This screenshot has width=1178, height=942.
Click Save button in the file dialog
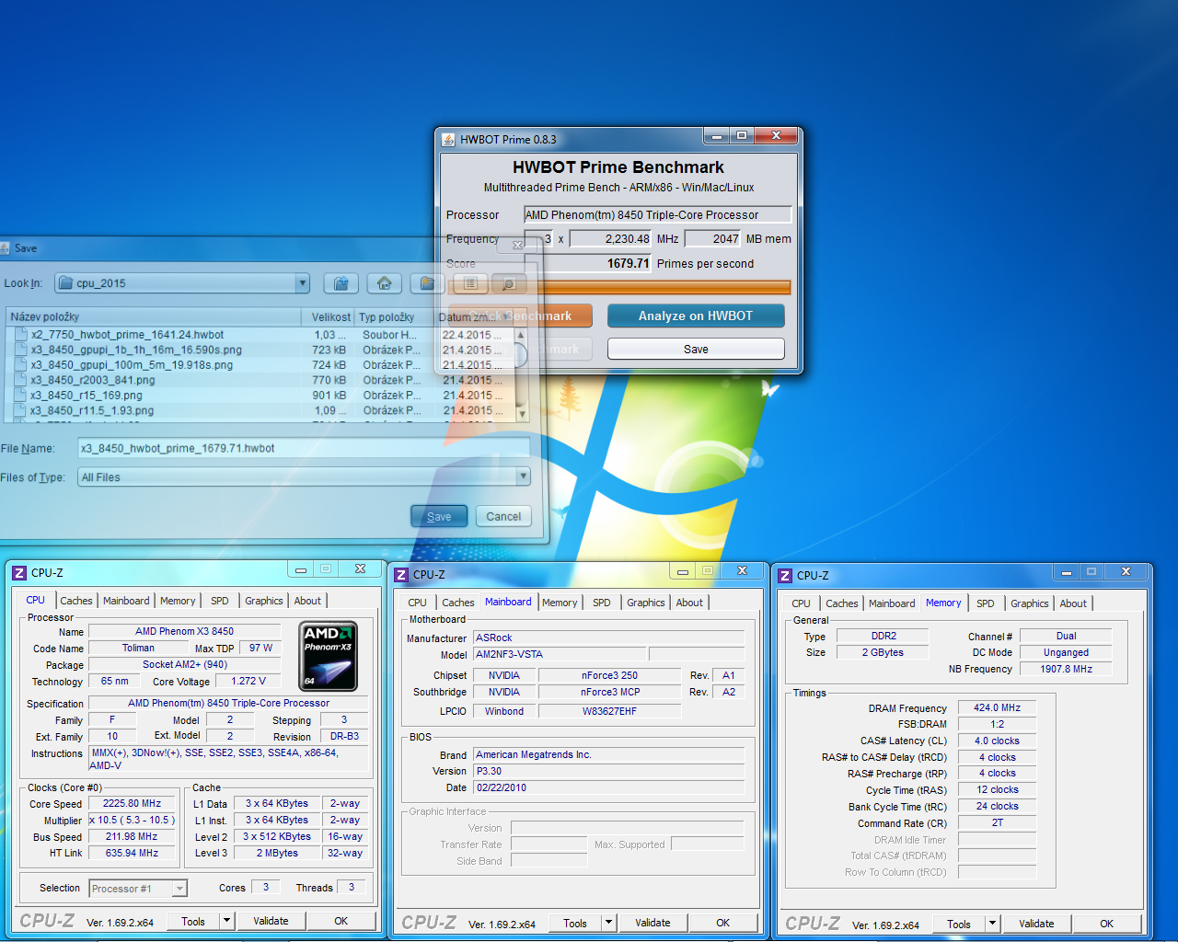pos(439,516)
